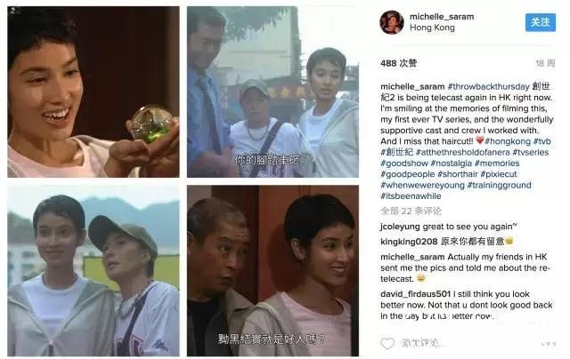The width and height of the screenshot is (570, 359).
Task: Open the Hong Kong location link
Action: pos(432,28)
